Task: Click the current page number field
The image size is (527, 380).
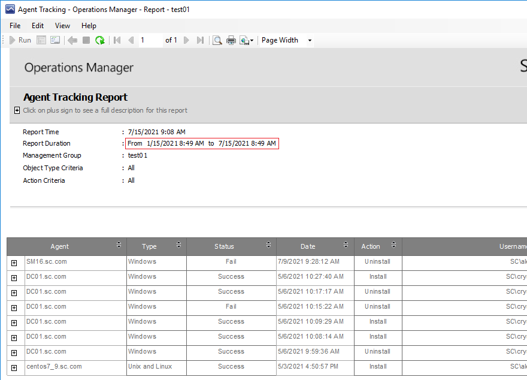Action: [x=150, y=40]
